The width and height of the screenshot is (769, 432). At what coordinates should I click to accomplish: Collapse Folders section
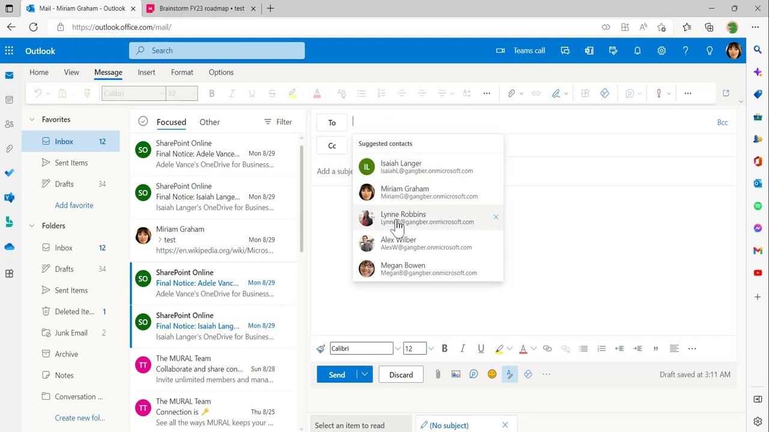tap(32, 226)
